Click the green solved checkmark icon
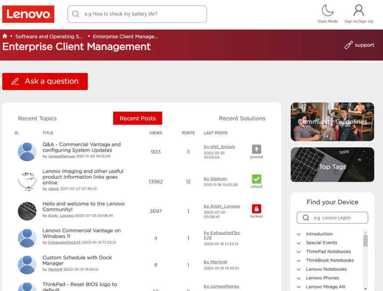383x291 pixels. point(257,179)
